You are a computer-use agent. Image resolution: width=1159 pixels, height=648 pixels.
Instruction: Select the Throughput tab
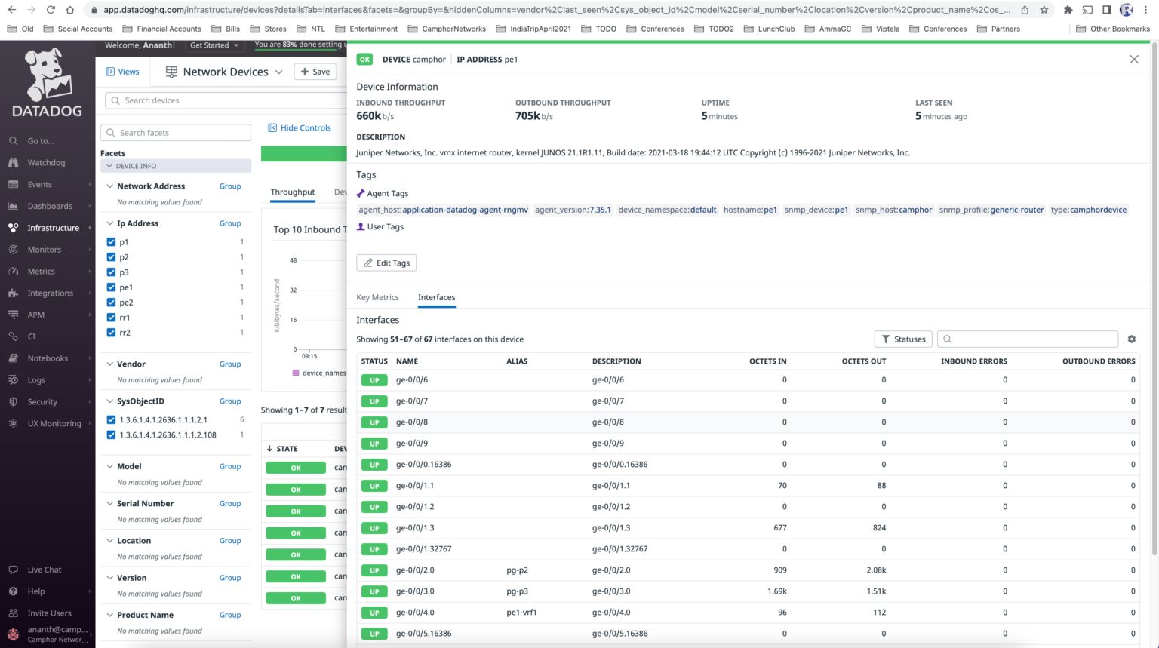(292, 192)
